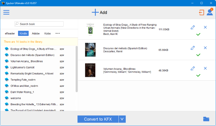Viewport: 216px width, 126px height.
Task: Open the user account profile icon
Action: point(210,12)
